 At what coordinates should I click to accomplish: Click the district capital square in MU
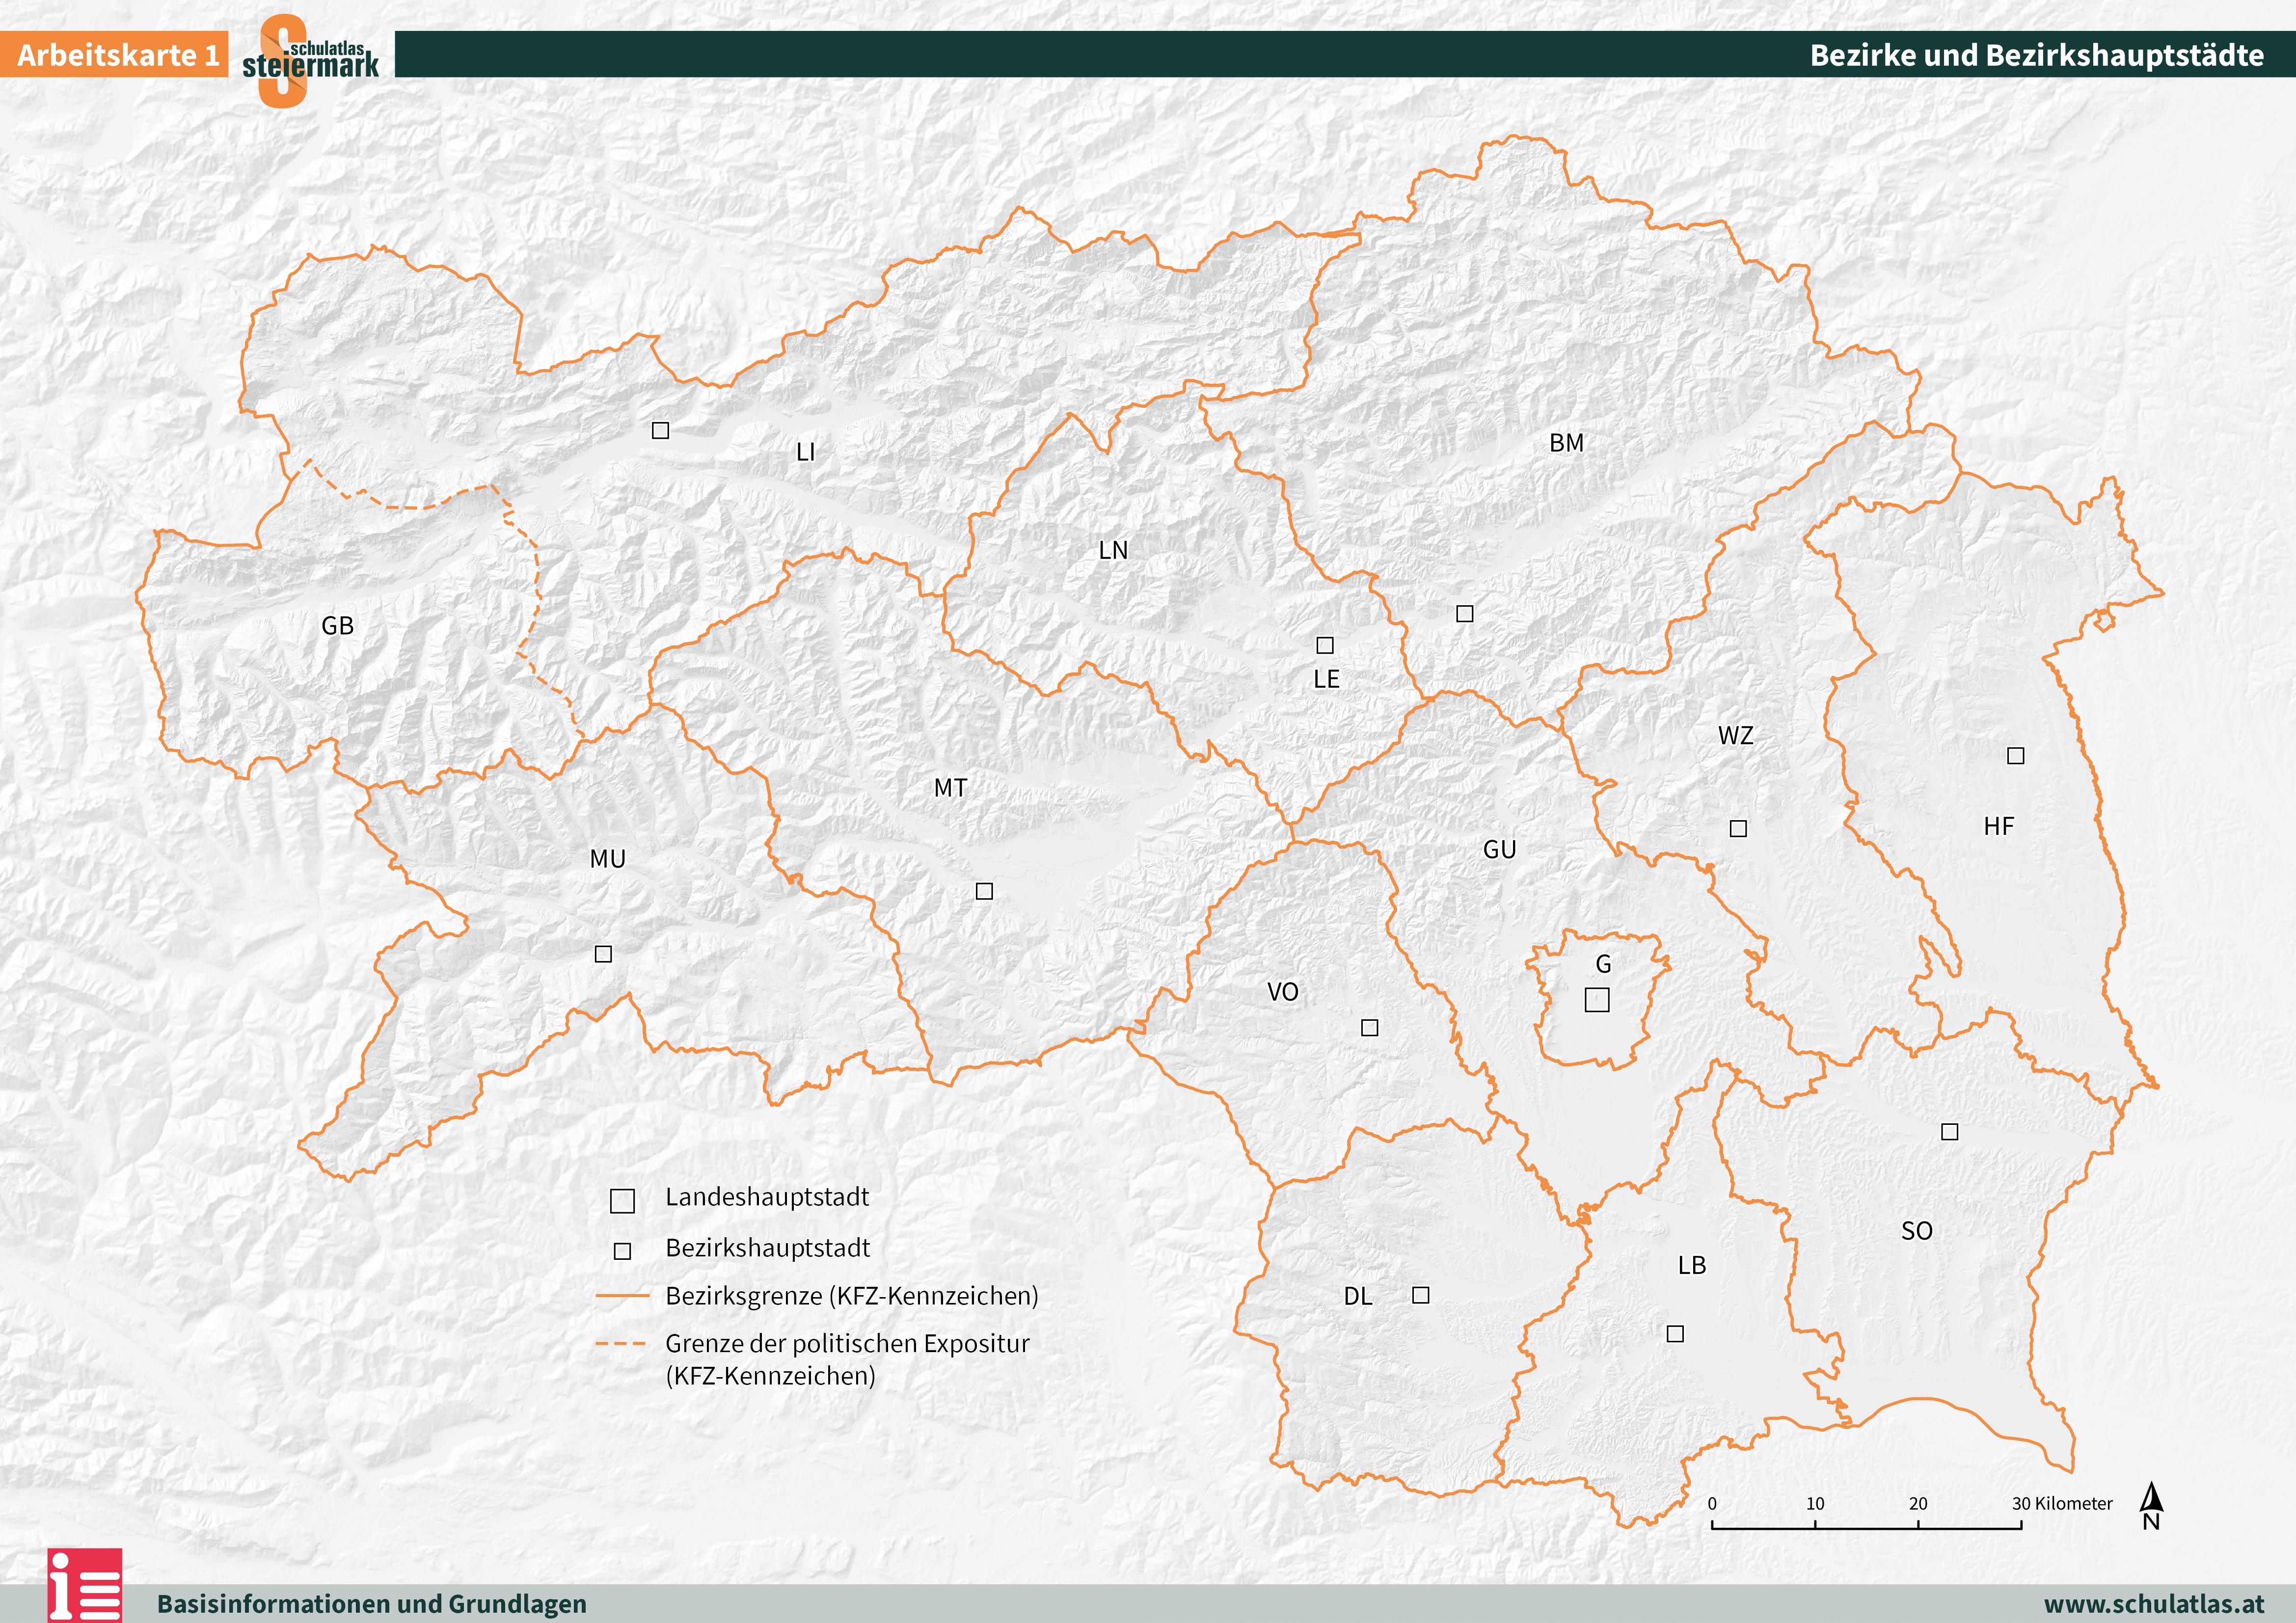click(x=603, y=954)
